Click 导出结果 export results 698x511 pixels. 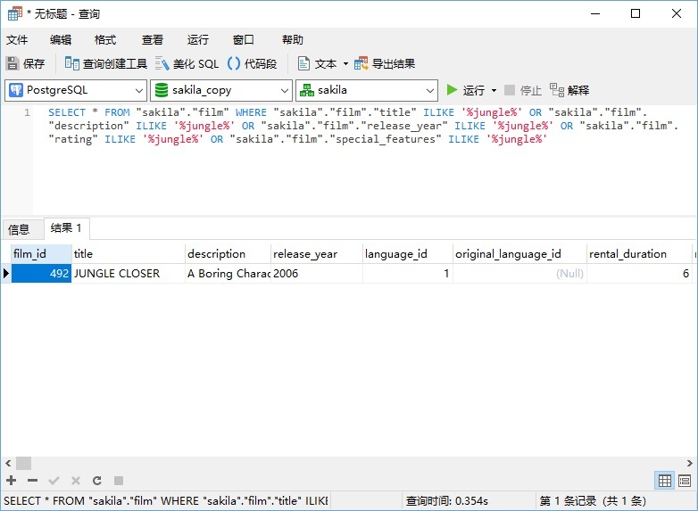(x=385, y=63)
